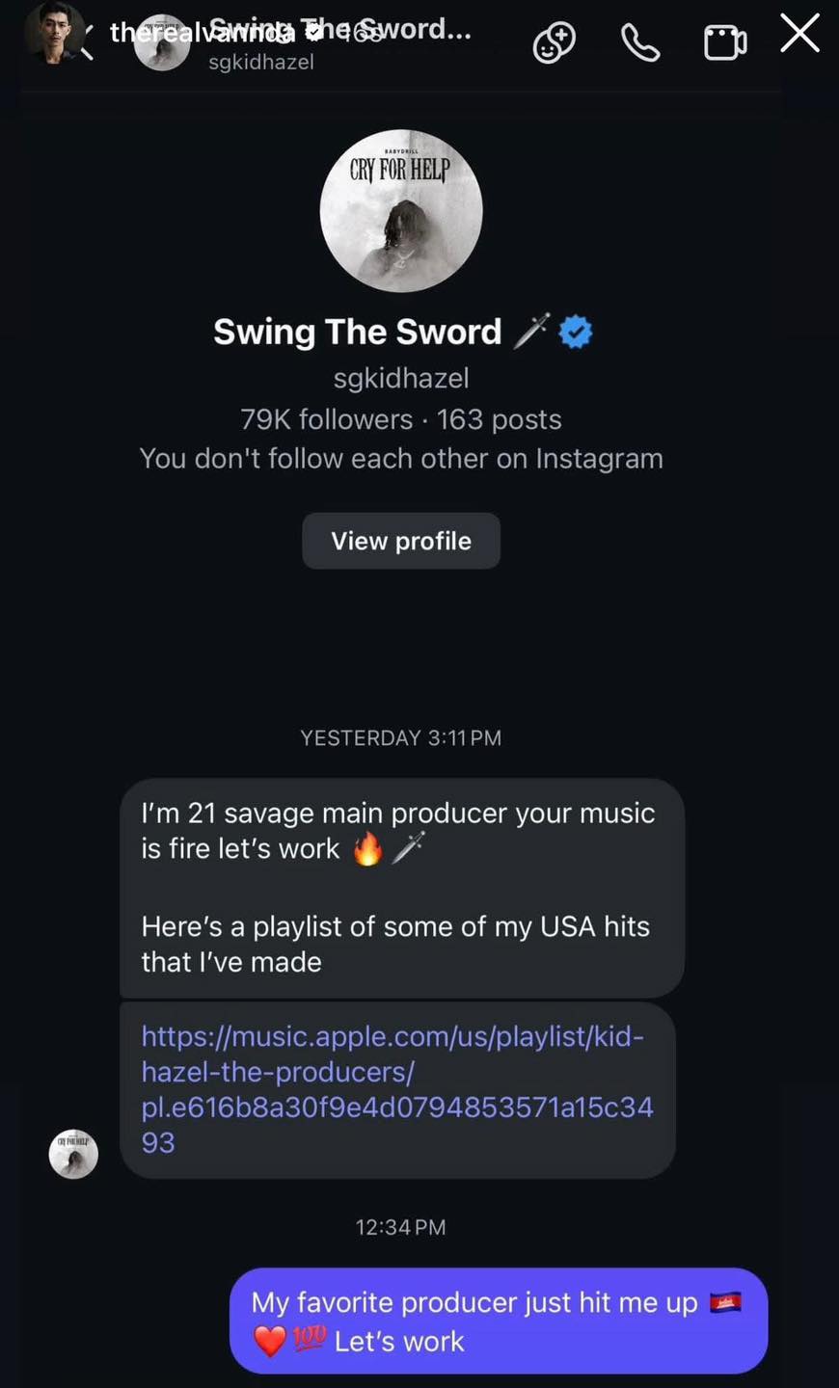Image resolution: width=839 pixels, height=1388 pixels.
Task: Tap the small chat header profile picture
Action: pos(162,44)
